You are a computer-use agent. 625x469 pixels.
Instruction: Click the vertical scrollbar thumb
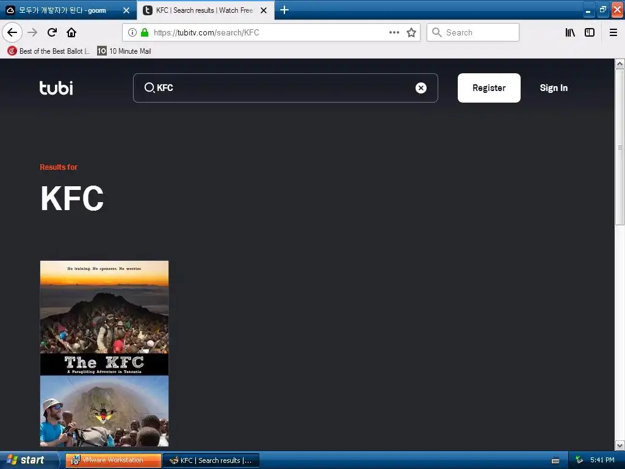click(620, 148)
